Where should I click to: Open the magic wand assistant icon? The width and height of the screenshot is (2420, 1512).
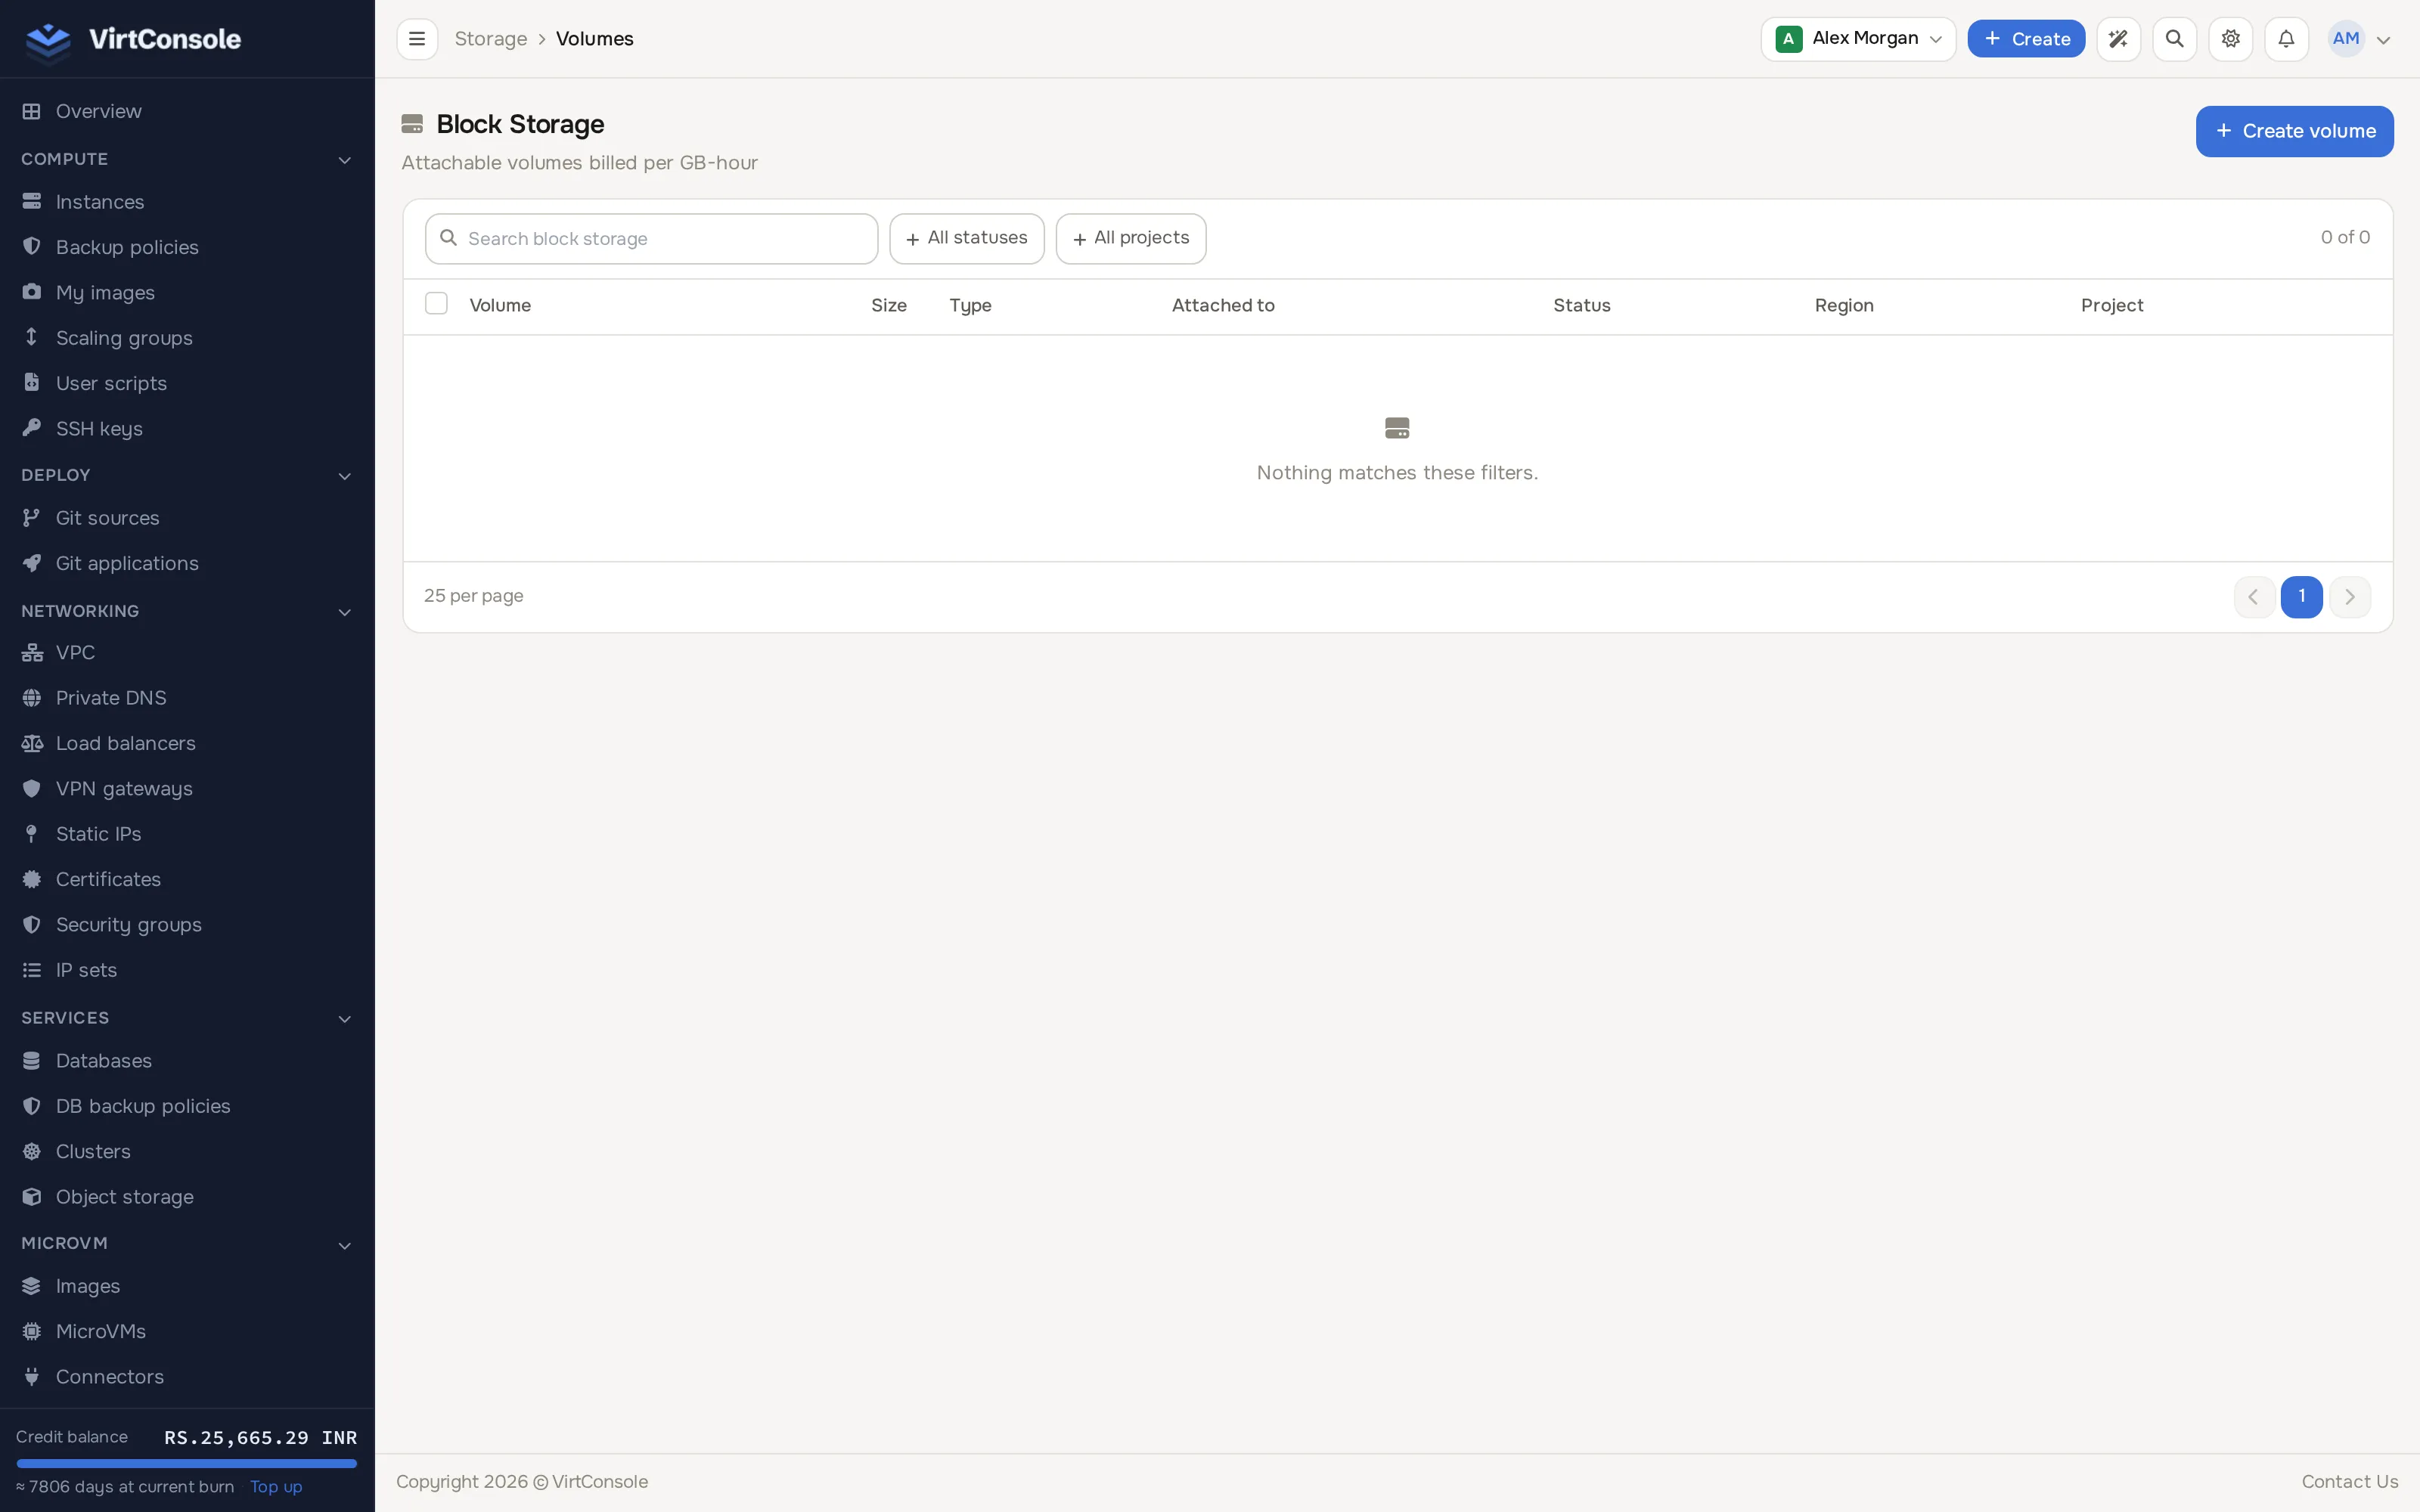[2118, 39]
